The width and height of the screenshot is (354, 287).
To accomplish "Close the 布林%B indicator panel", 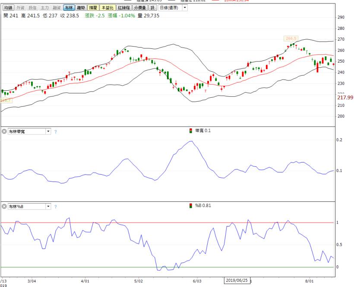I will [4, 206].
